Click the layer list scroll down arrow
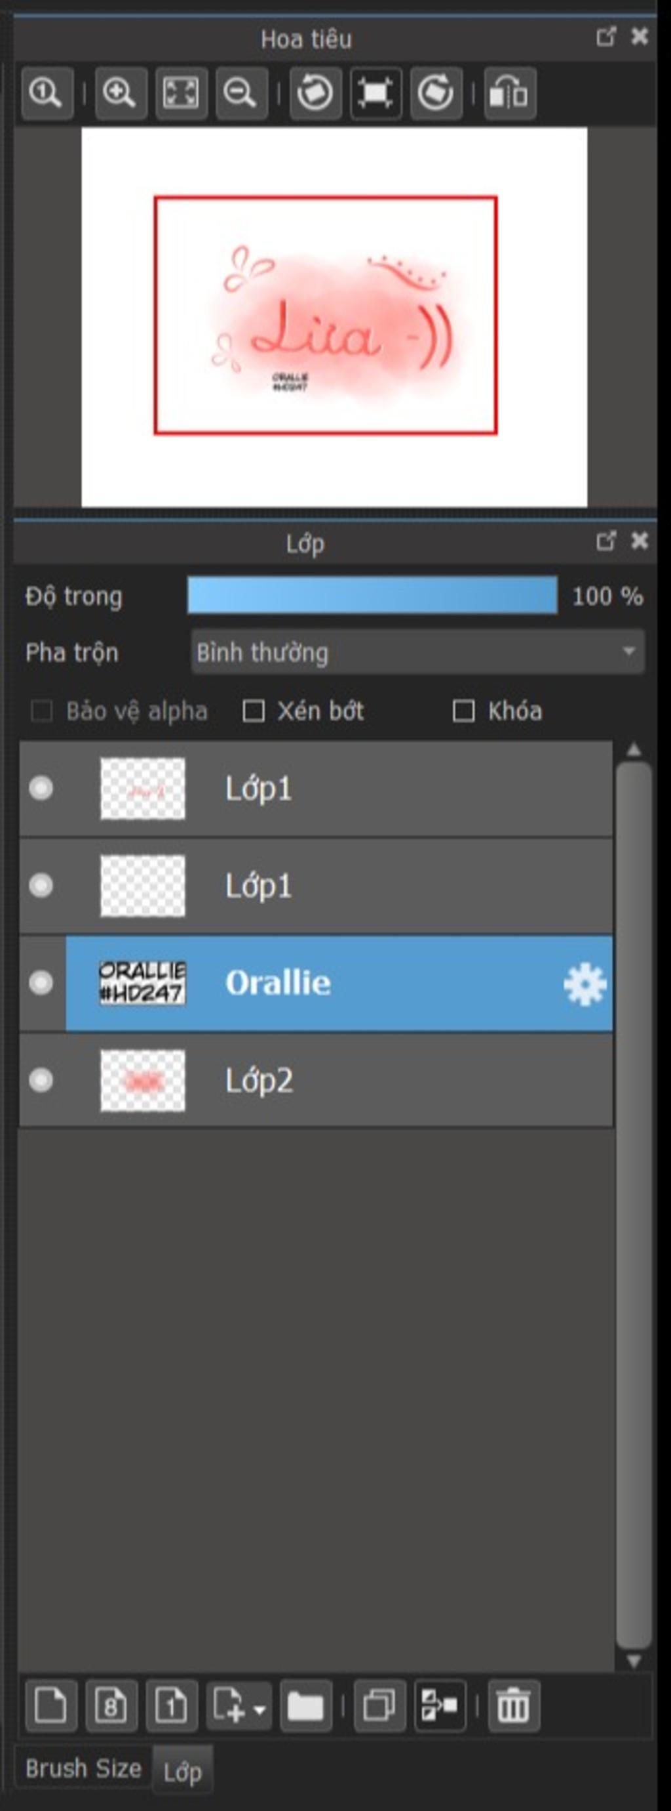This screenshot has height=1811, width=671. click(x=634, y=1661)
